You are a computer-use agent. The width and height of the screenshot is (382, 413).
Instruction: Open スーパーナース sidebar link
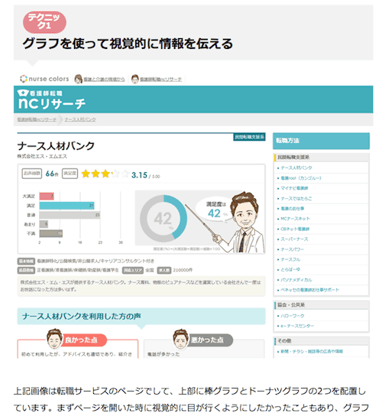pyautogui.click(x=294, y=239)
